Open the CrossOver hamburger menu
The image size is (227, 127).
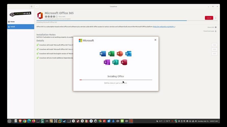tap(31, 7)
